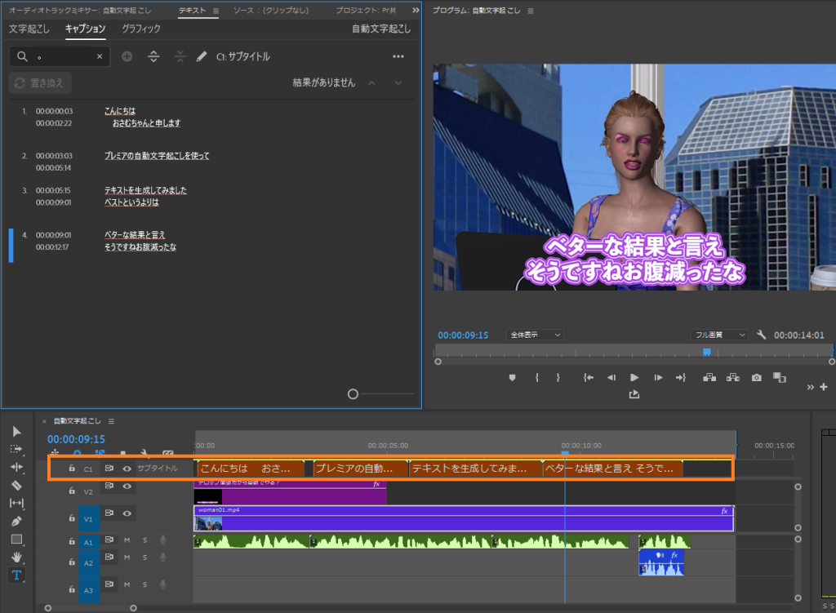Toggle the lock on track V2
Image resolution: width=836 pixels, height=613 pixels.
[x=72, y=491]
